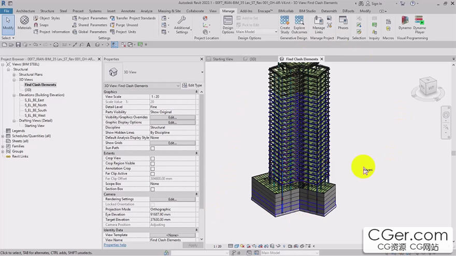Image resolution: width=456 pixels, height=256 pixels.
Task: Select S_EL_BE_North elevation in browser
Action: pos(35,106)
